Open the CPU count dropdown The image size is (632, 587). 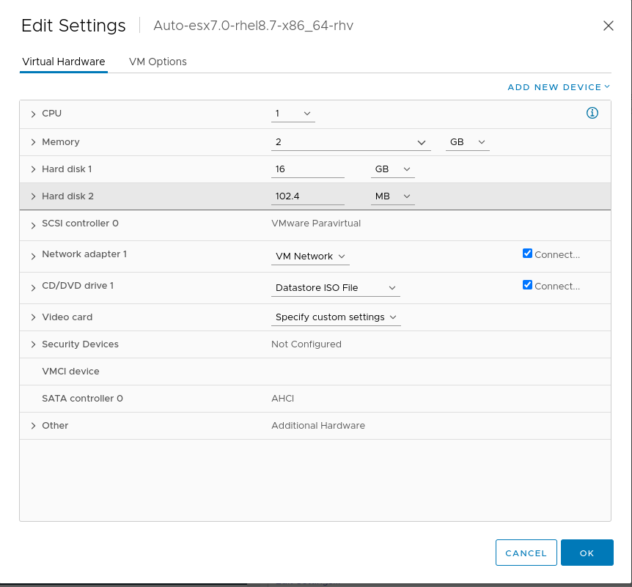293,114
